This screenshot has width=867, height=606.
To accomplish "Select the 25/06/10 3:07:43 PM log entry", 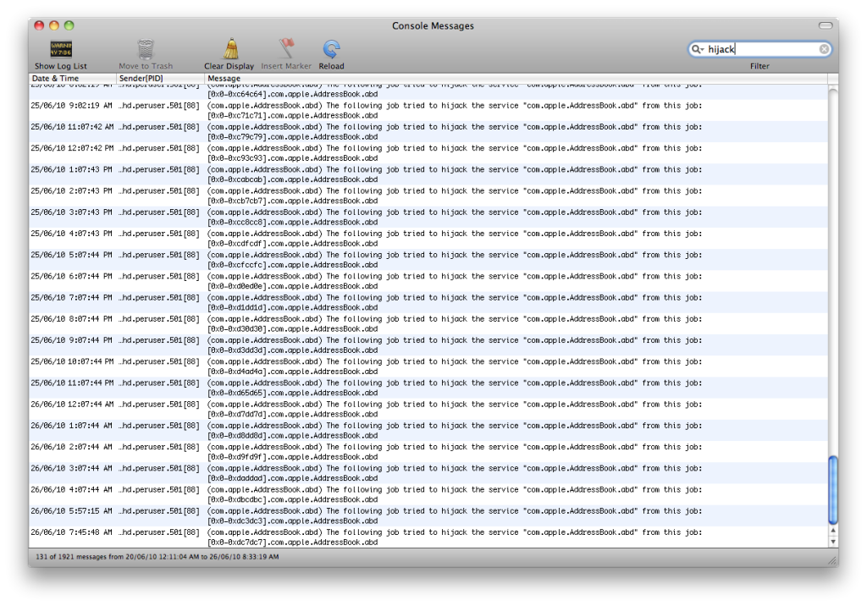I will [x=428, y=218].
